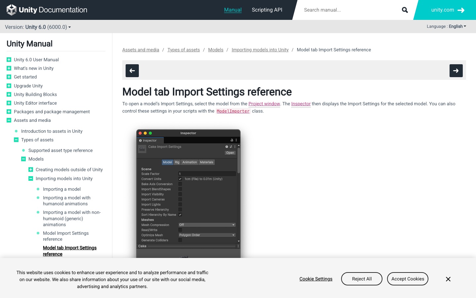
Task: Open Model Import Settings reference
Action: click(66, 236)
